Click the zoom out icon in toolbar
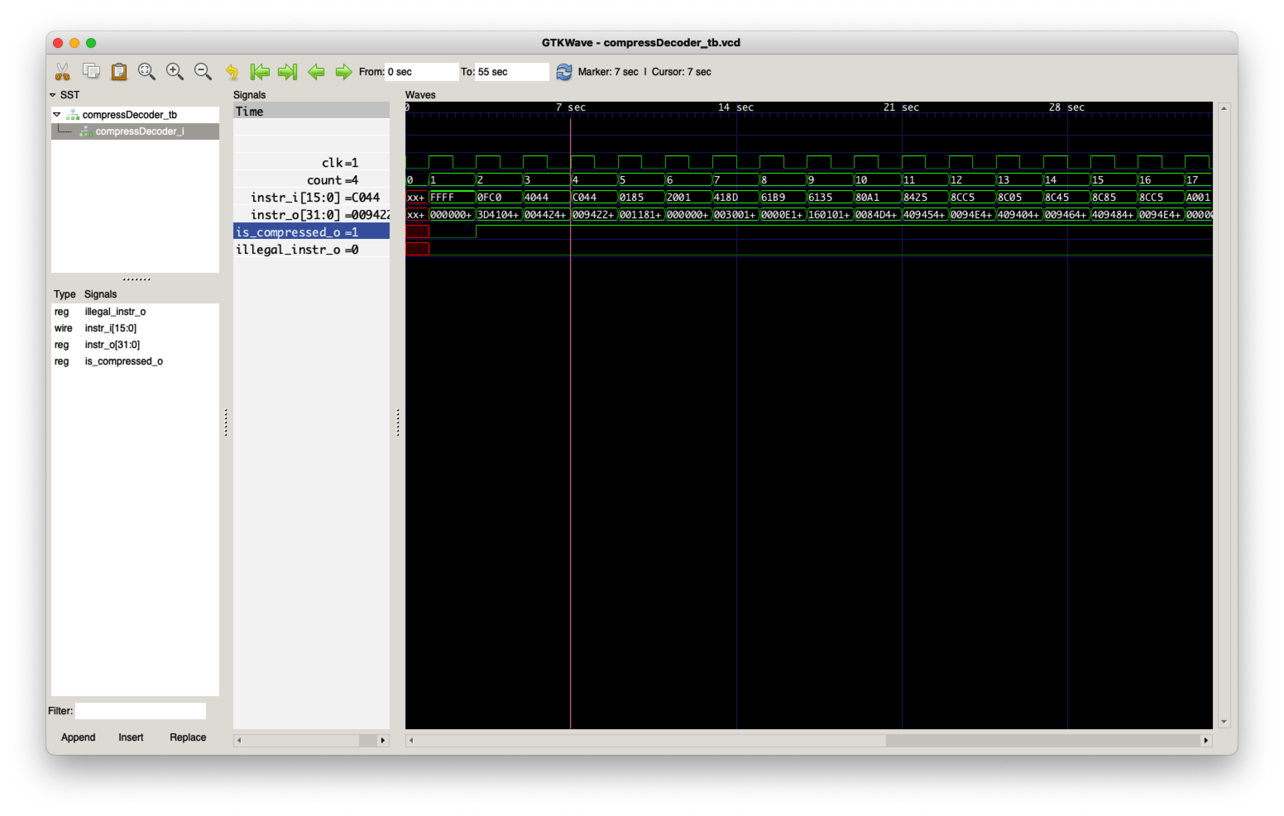 point(202,72)
